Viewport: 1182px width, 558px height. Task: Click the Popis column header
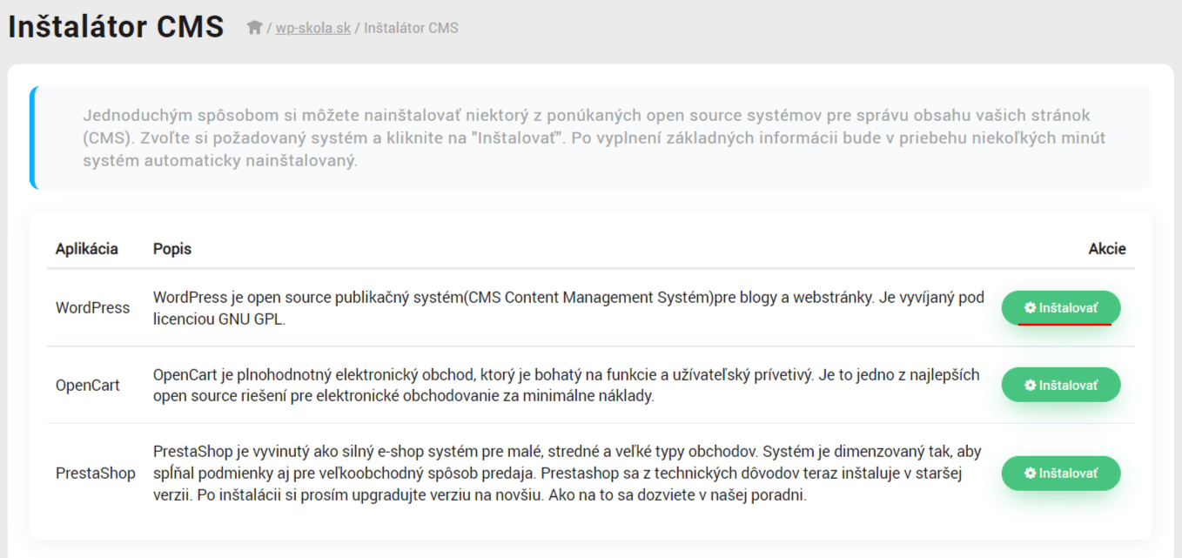[x=172, y=249]
